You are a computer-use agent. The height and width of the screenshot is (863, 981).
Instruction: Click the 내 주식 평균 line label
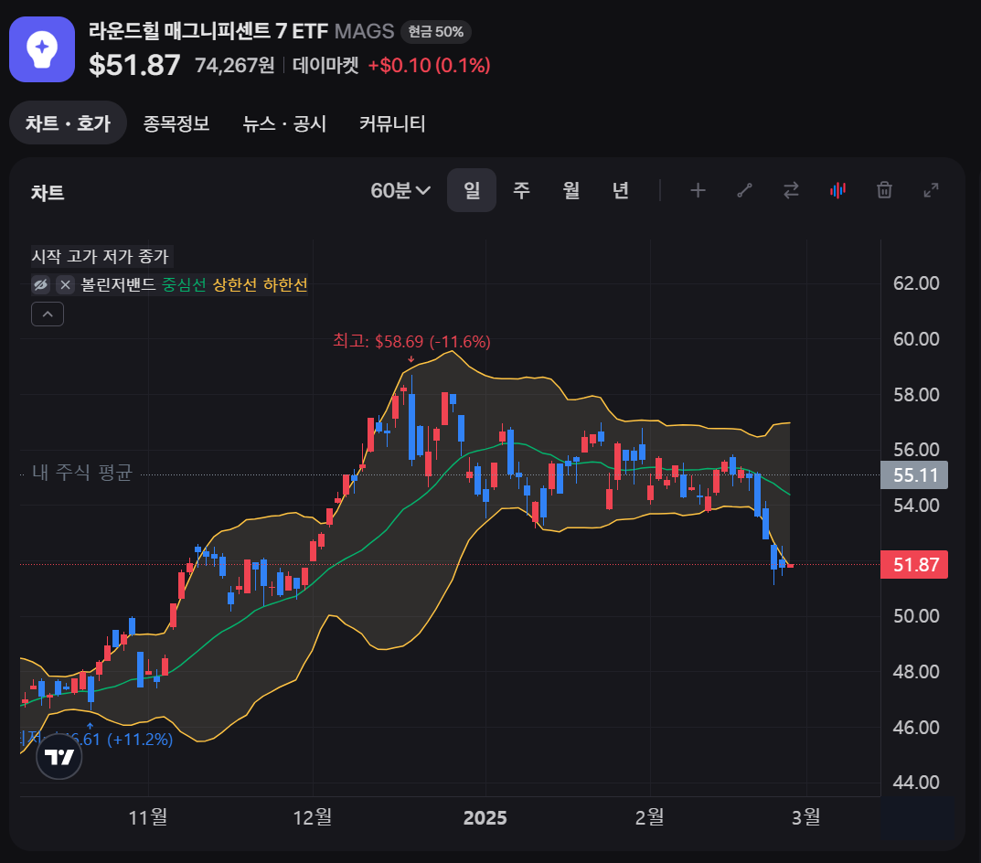82,473
